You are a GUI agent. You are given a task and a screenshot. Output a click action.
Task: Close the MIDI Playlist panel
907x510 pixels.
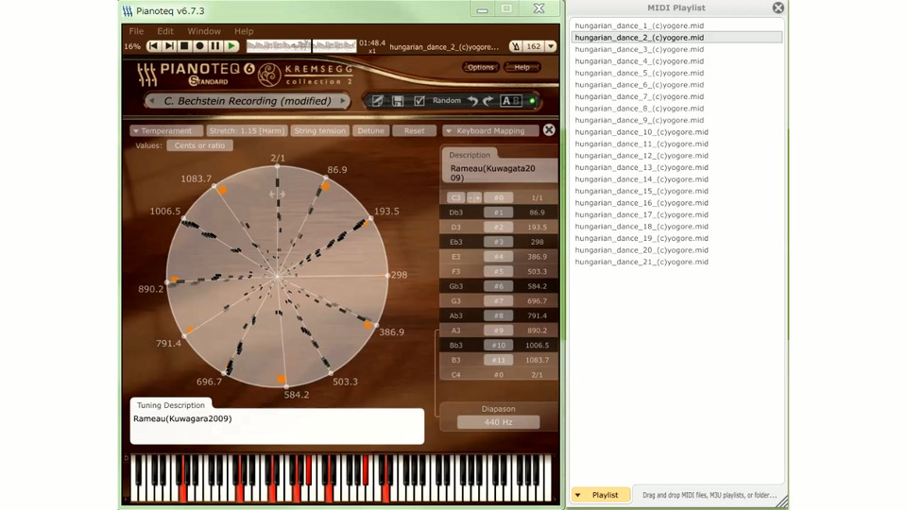coord(778,8)
